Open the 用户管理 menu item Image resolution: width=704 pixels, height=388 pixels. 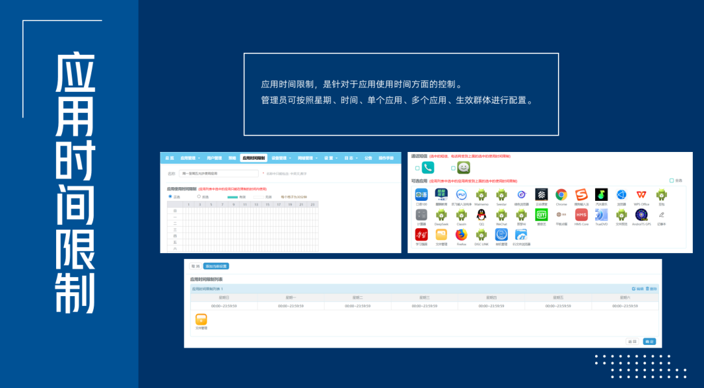214,158
